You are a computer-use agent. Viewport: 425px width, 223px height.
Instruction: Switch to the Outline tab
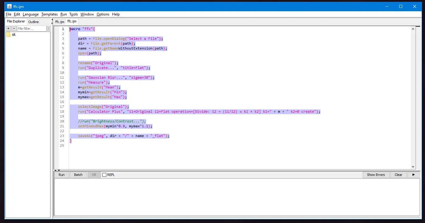point(33,22)
